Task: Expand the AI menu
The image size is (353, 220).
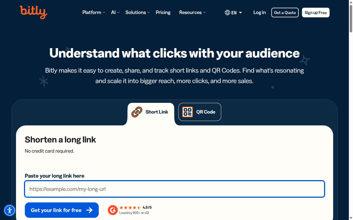Action: pos(115,12)
